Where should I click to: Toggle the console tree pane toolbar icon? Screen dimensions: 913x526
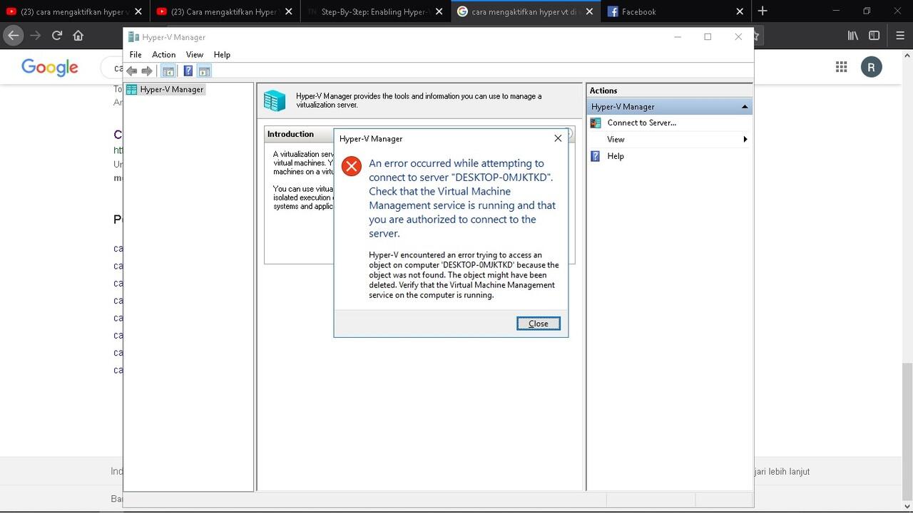168,71
